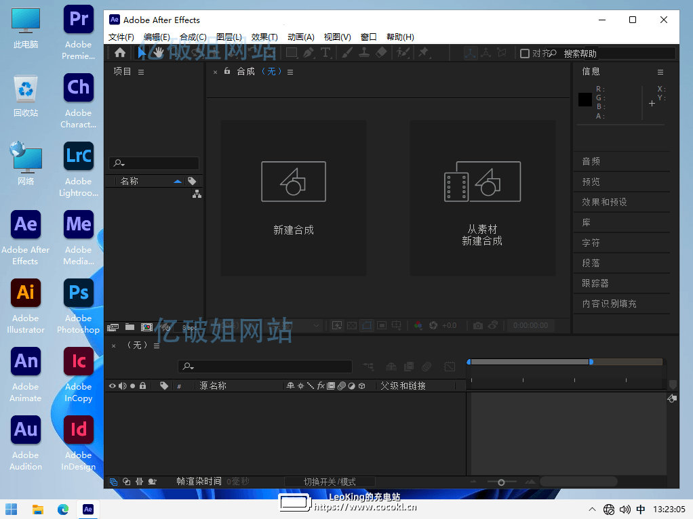693x519 pixels.
Task: Open the 视图(V) menu
Action: coord(337,37)
